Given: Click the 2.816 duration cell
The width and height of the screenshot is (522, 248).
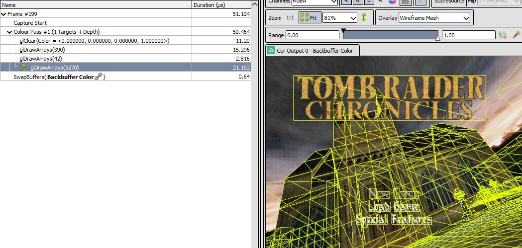Looking at the screenshot, I should point(221,59).
